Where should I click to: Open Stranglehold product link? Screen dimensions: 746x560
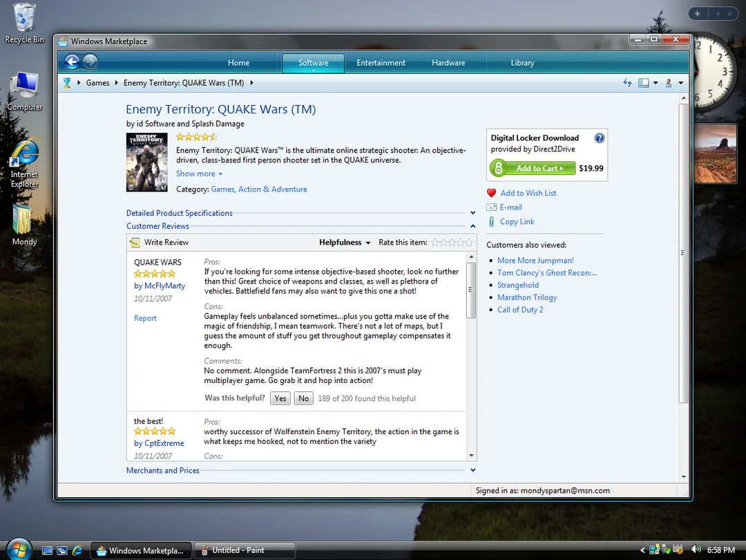point(517,286)
